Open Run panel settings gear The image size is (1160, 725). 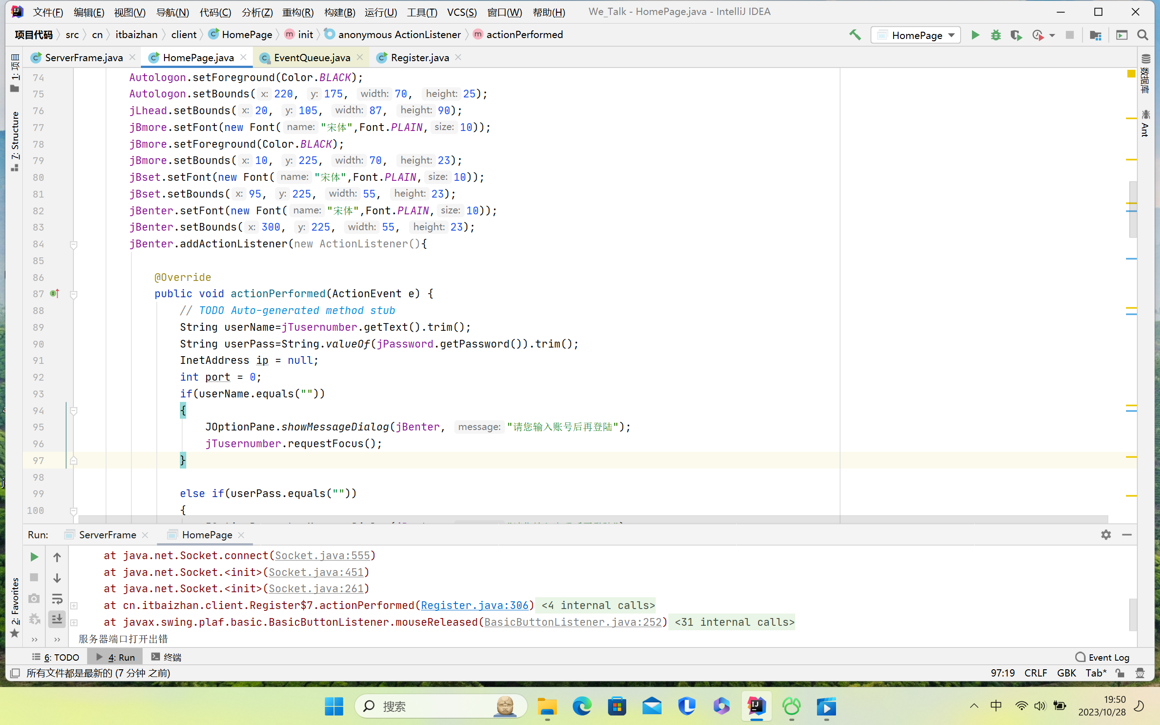(1106, 535)
